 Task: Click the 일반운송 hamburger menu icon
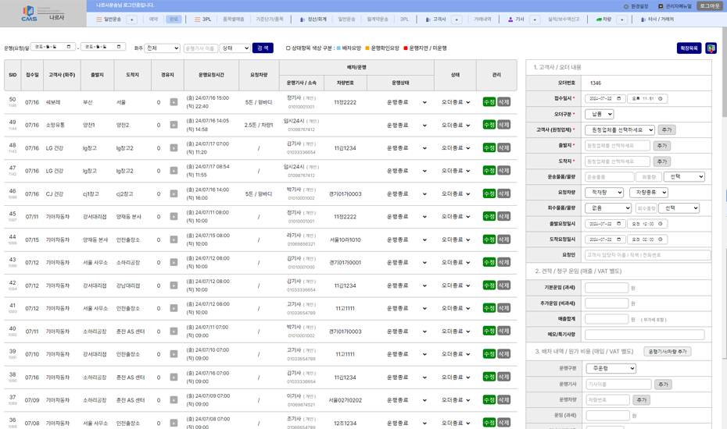(x=98, y=19)
